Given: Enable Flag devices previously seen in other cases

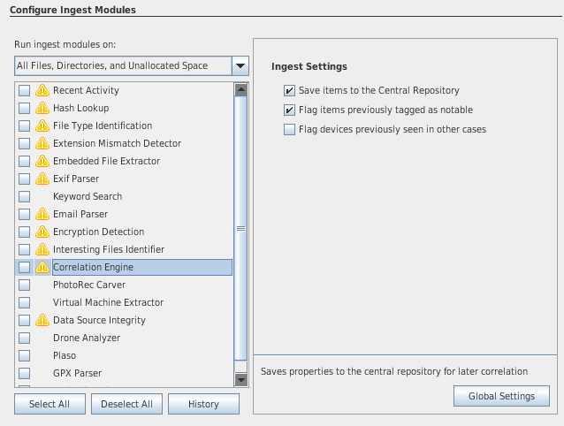Looking at the screenshot, I should click(x=289, y=129).
